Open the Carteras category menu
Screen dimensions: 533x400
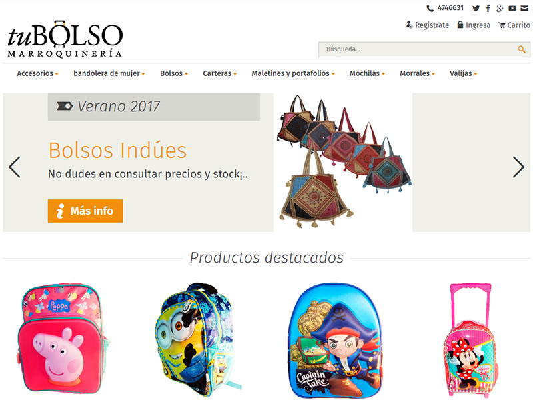219,73
